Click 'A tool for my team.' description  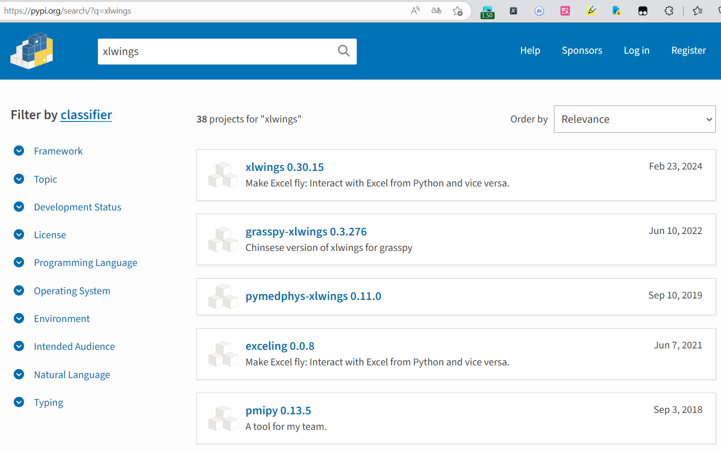pos(286,427)
